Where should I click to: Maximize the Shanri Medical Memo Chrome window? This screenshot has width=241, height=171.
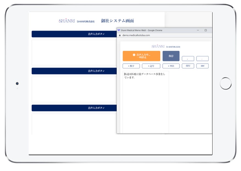click(x=206, y=30)
